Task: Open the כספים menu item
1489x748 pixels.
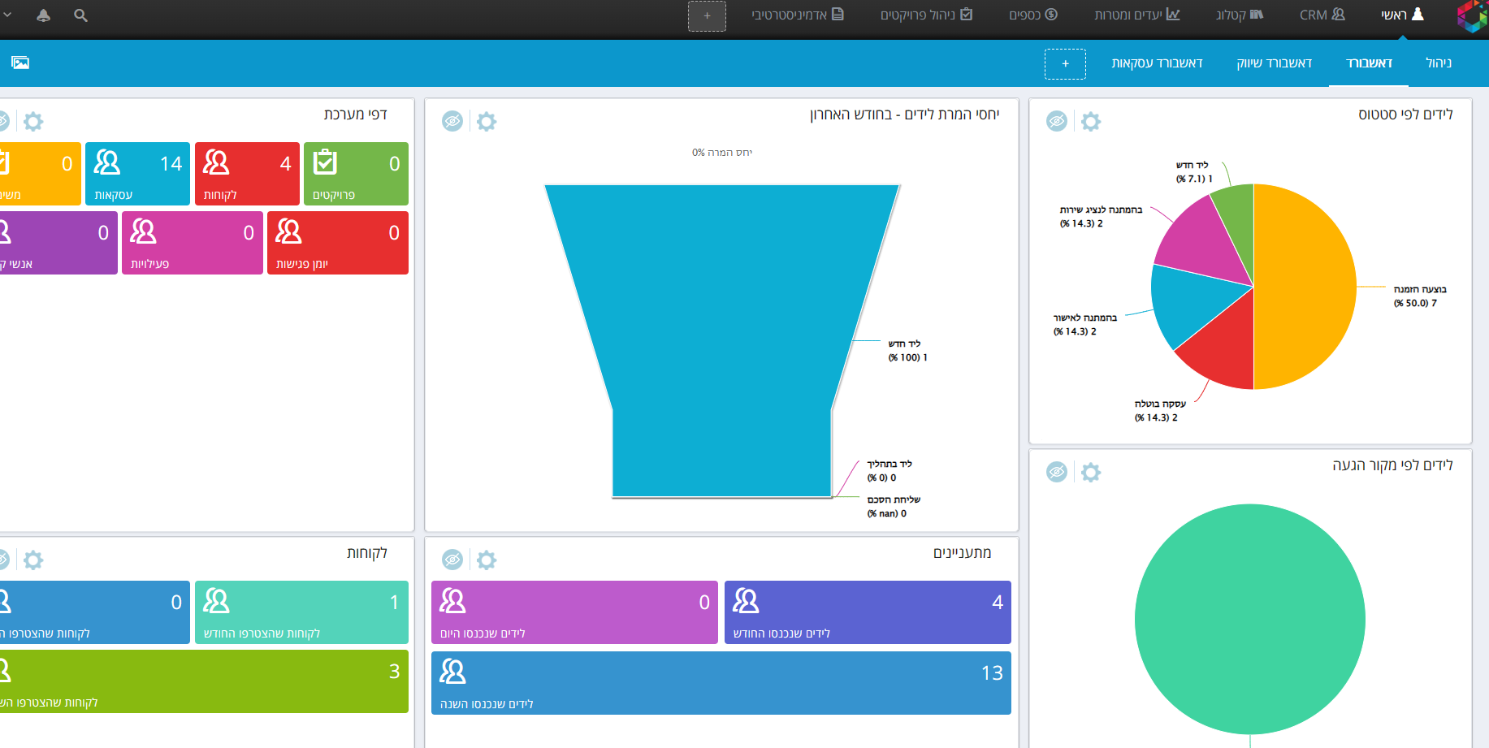Action: (x=1033, y=15)
